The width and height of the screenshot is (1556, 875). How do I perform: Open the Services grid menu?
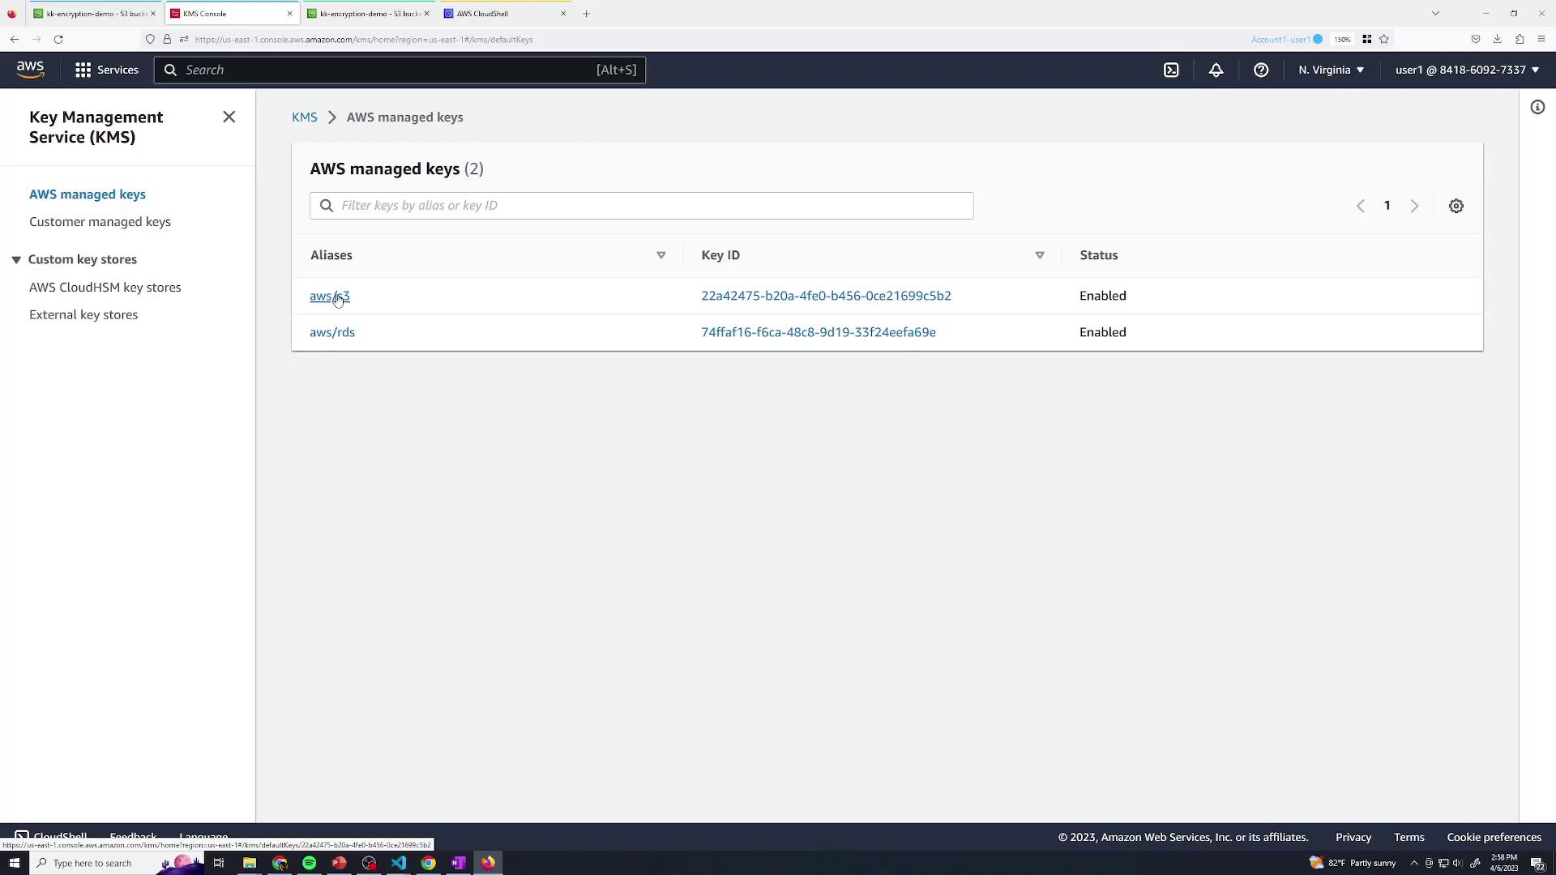point(106,70)
